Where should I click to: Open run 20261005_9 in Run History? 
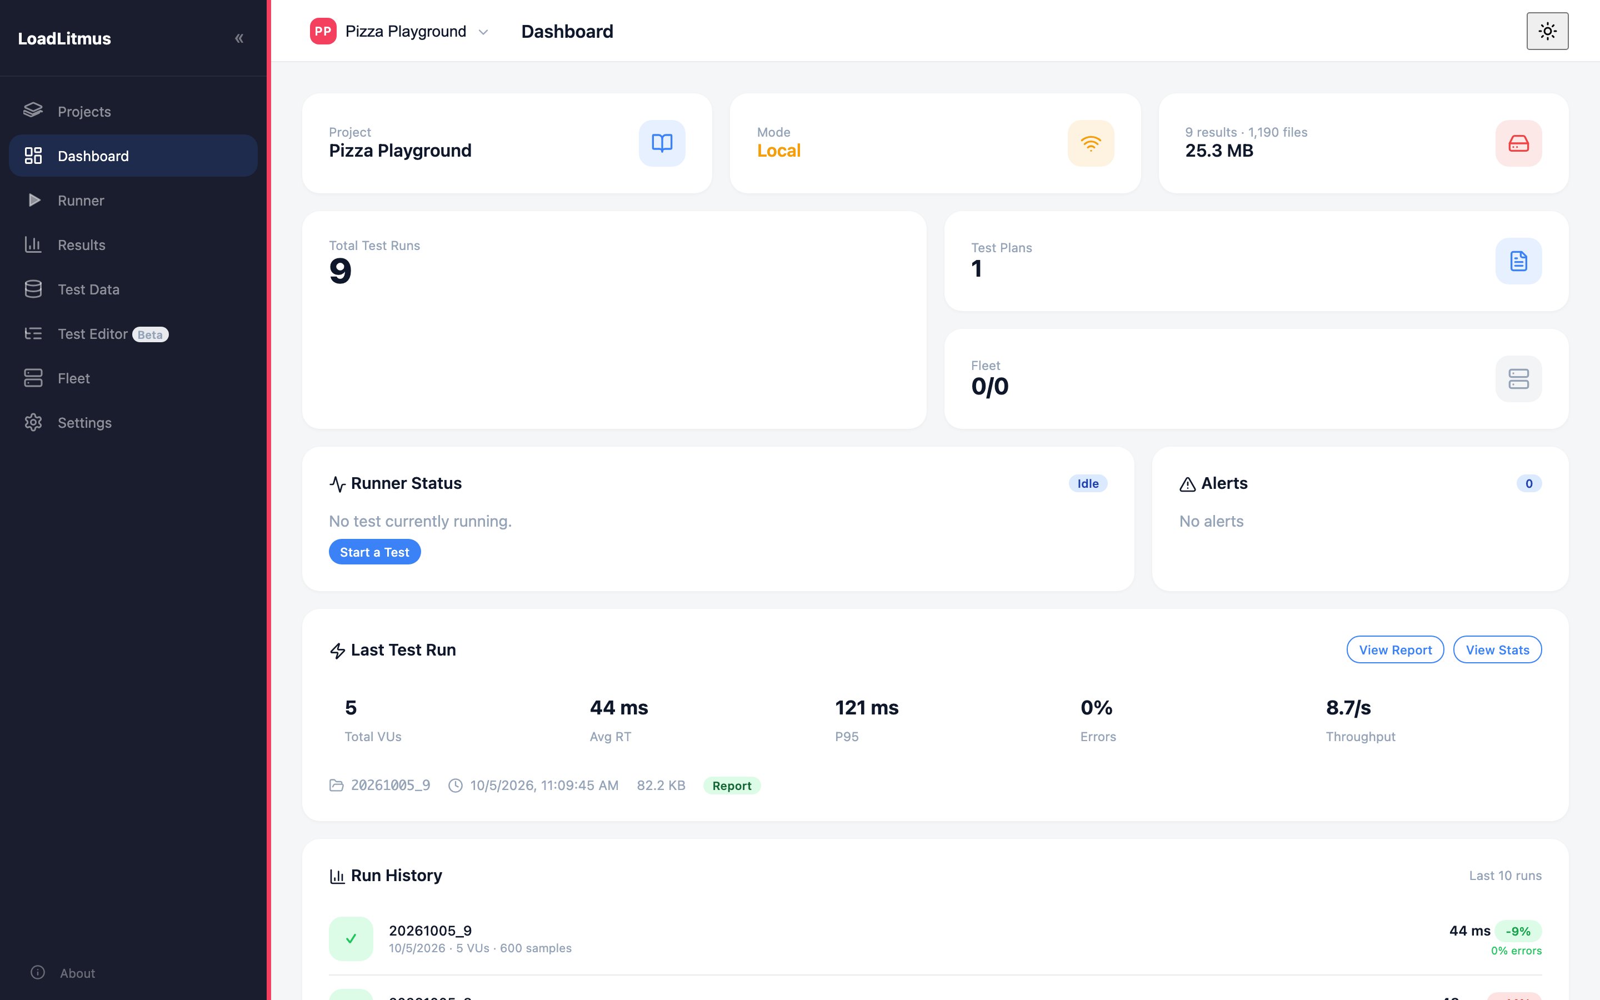pyautogui.click(x=935, y=938)
